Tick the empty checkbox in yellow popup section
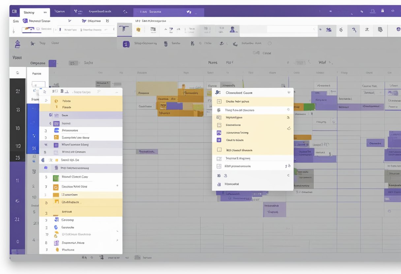Screen dimensions: 401x274 pyautogui.click(x=219, y=150)
